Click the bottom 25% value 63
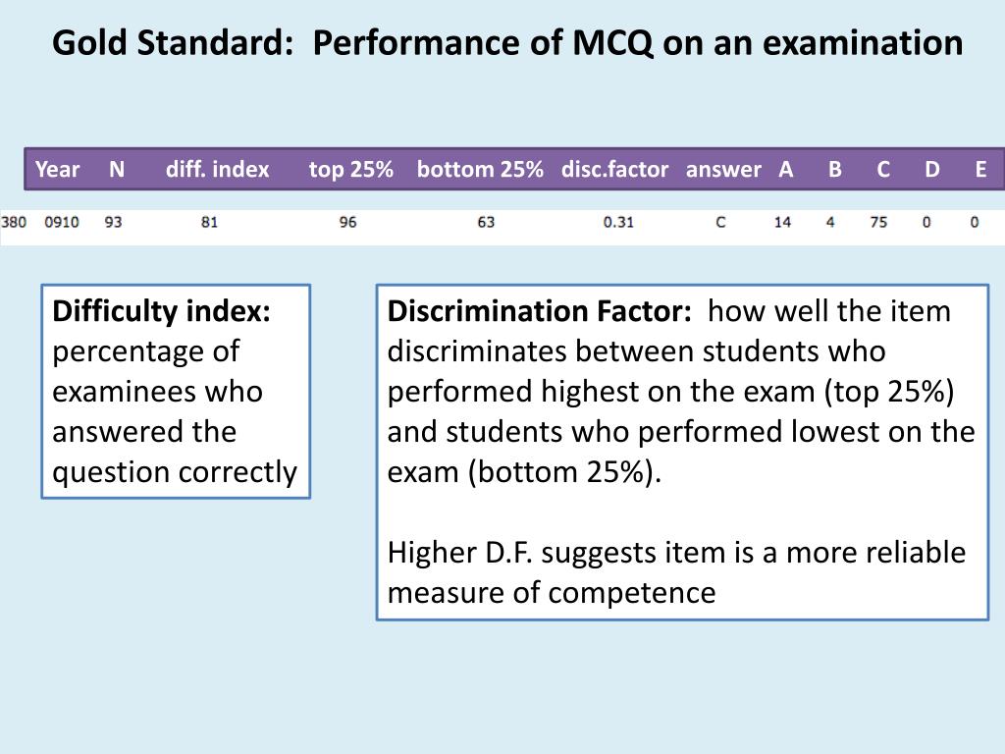Viewport: 1005px width, 754px height. tap(486, 223)
